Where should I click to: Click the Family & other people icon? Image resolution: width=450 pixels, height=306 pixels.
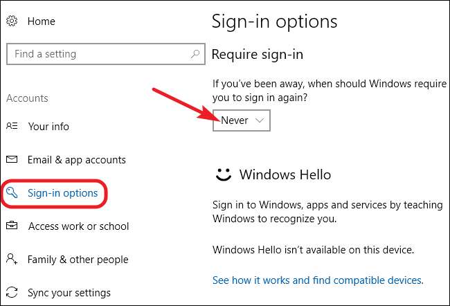pyautogui.click(x=12, y=259)
